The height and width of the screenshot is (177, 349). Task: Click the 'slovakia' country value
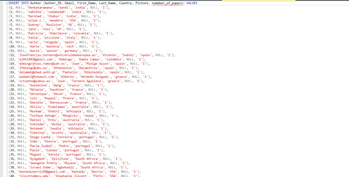[x=81, y=34]
